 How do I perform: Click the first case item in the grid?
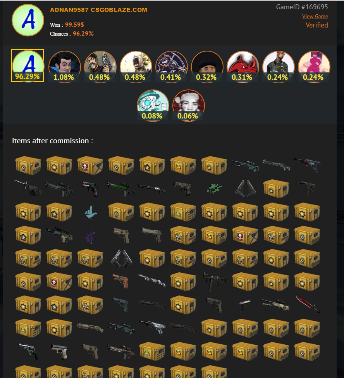coord(28,165)
